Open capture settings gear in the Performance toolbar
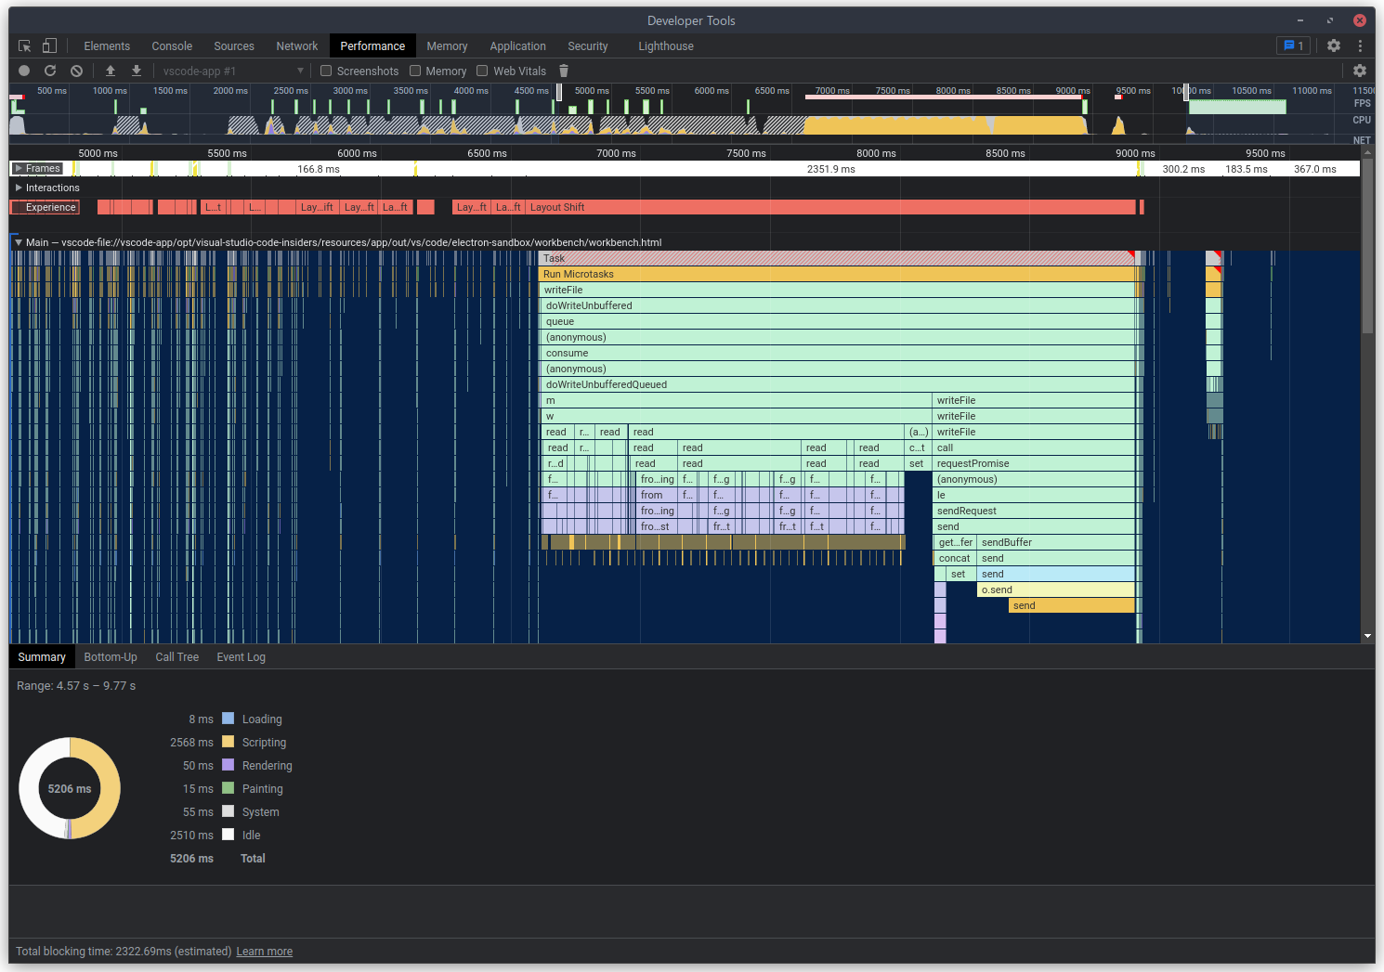This screenshot has width=1384, height=972. click(x=1360, y=71)
